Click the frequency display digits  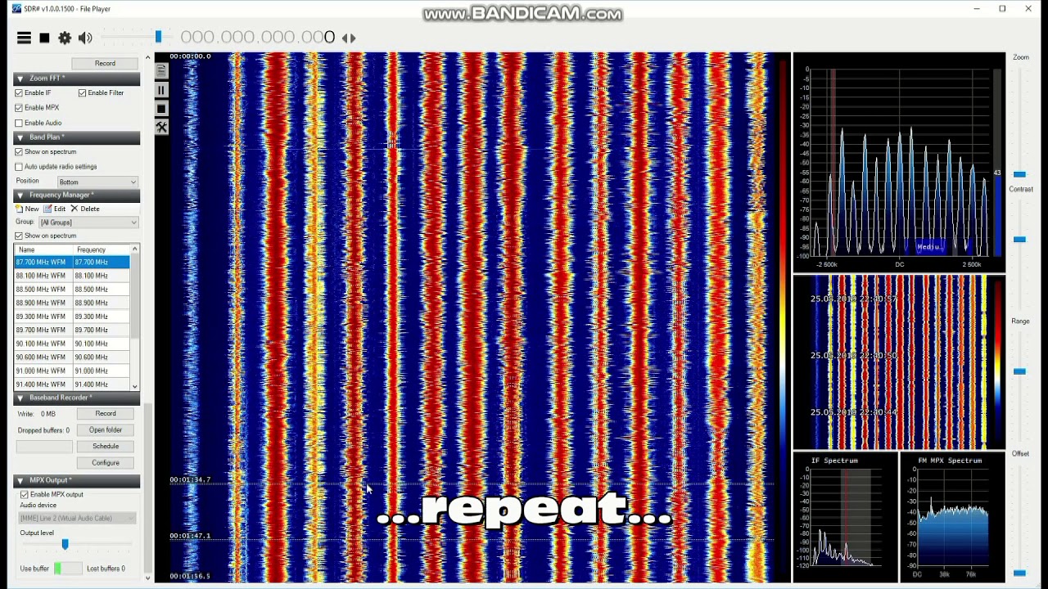[x=258, y=38]
